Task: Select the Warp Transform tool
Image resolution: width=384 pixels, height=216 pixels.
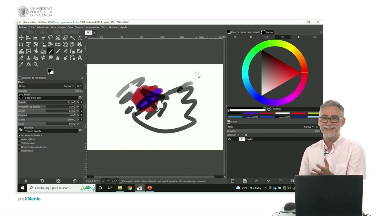Action: point(21,51)
